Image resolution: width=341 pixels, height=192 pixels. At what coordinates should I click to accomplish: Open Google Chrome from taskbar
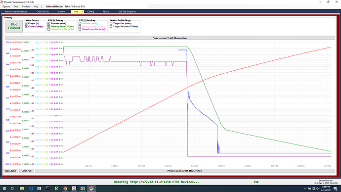(65, 189)
